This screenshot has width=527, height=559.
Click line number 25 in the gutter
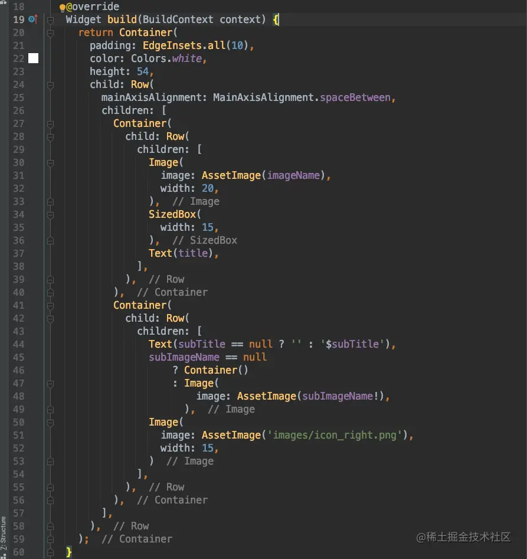(x=18, y=97)
